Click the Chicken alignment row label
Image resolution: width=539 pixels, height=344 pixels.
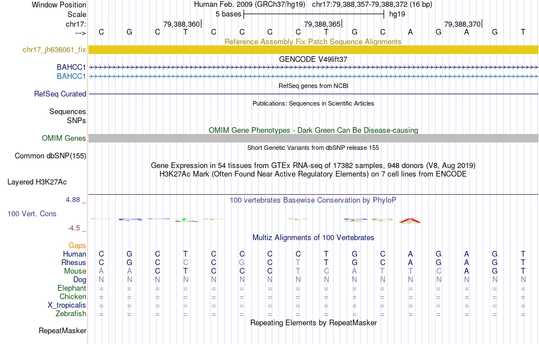[73, 296]
